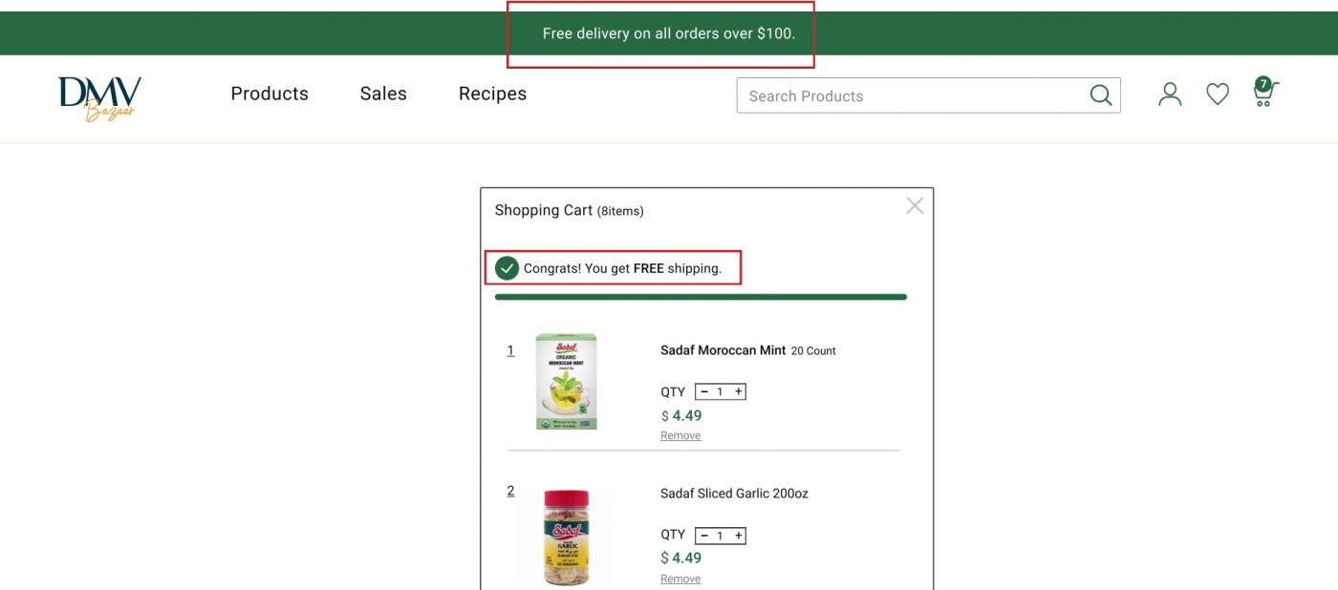Click the green free shipping checkmark
1338x590 pixels.
(x=507, y=268)
